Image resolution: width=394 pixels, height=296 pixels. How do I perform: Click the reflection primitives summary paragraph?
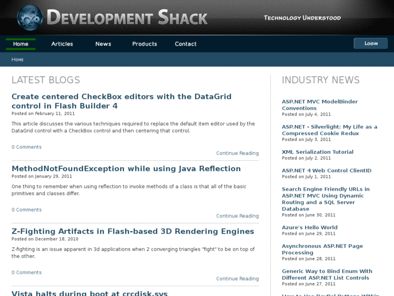[x=129, y=190]
